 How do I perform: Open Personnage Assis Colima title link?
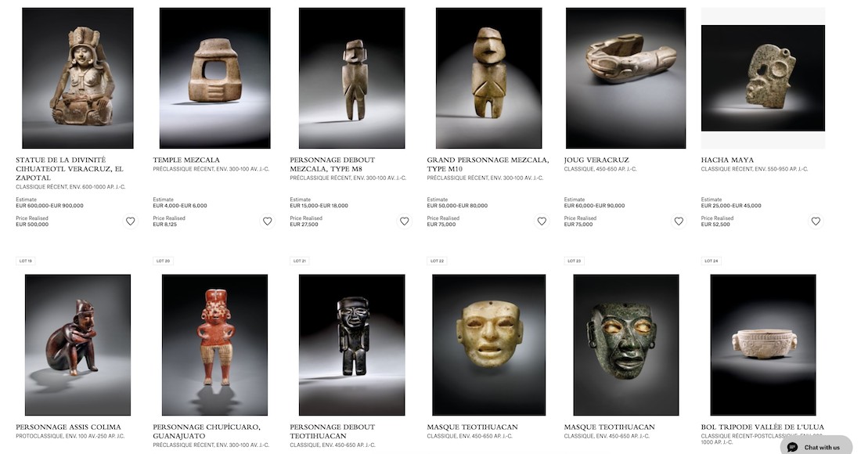click(68, 427)
